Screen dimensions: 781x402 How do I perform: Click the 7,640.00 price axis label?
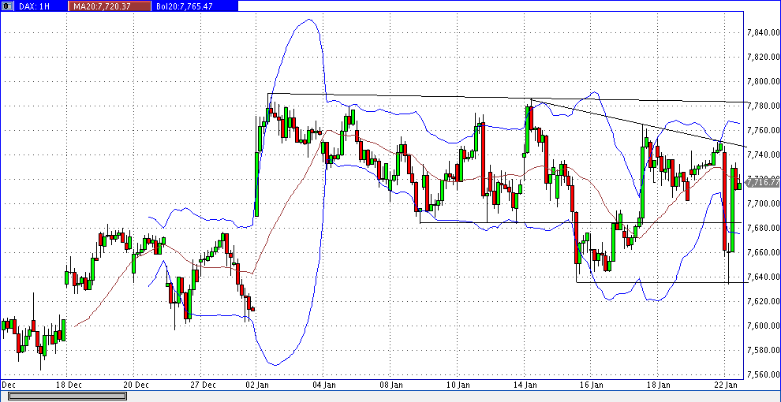[x=763, y=277]
